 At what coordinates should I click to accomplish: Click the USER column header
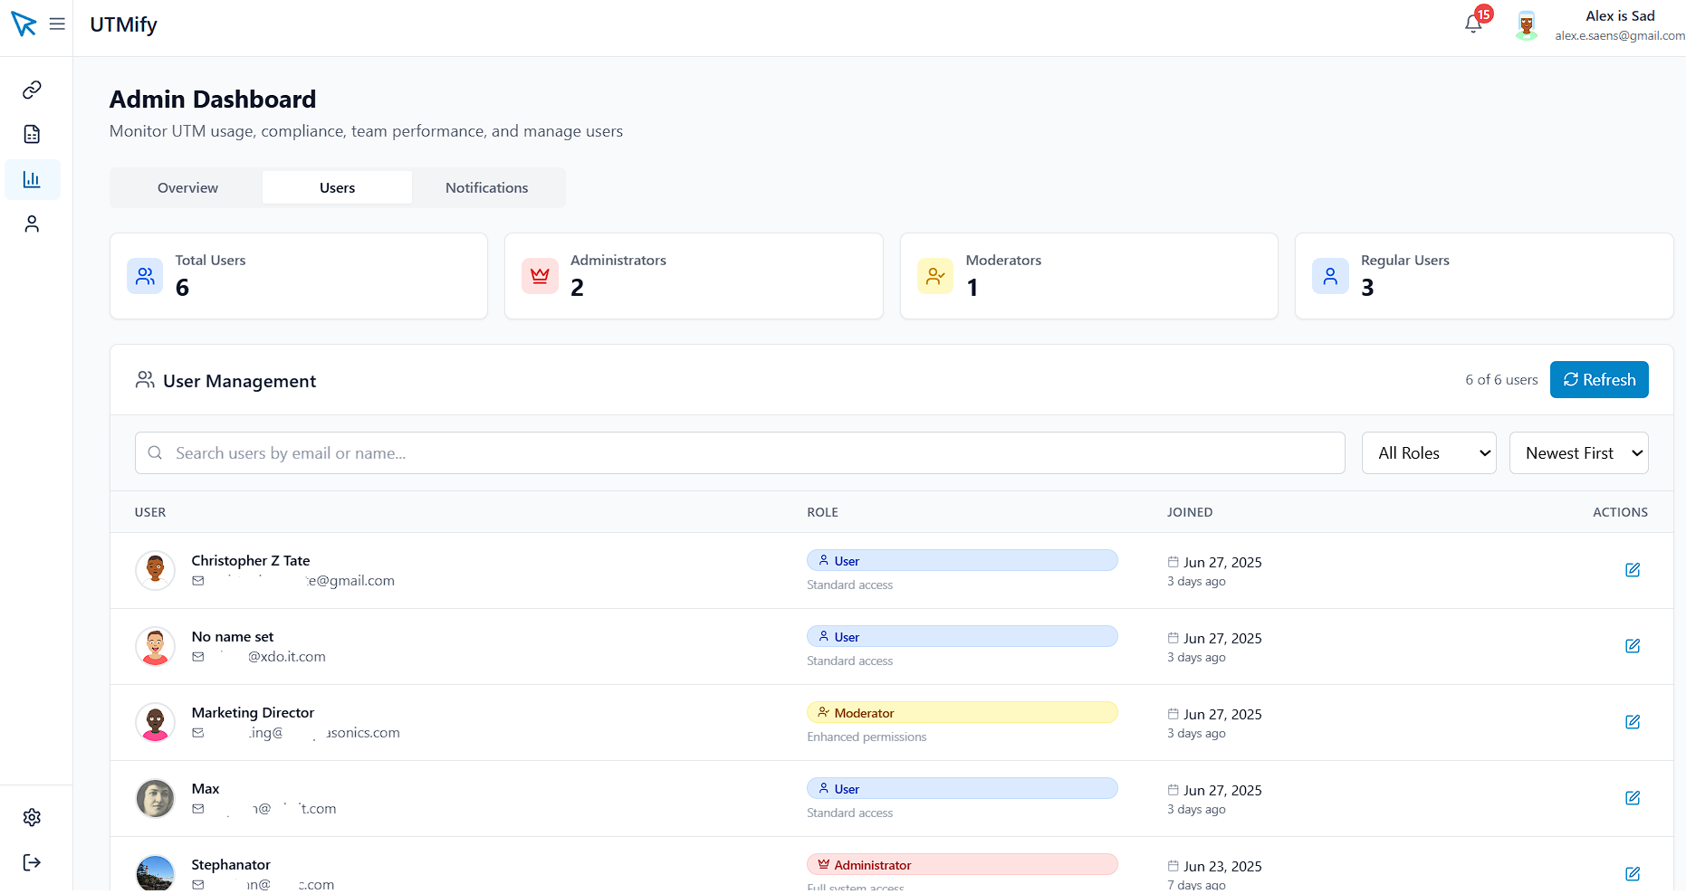click(150, 512)
